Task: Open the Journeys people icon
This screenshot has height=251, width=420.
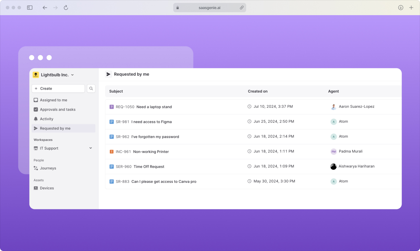Action: click(36, 168)
